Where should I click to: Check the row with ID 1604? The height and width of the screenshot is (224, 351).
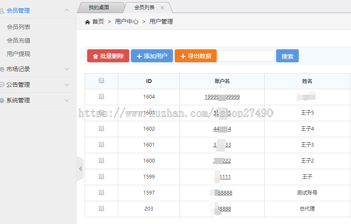coord(101,96)
